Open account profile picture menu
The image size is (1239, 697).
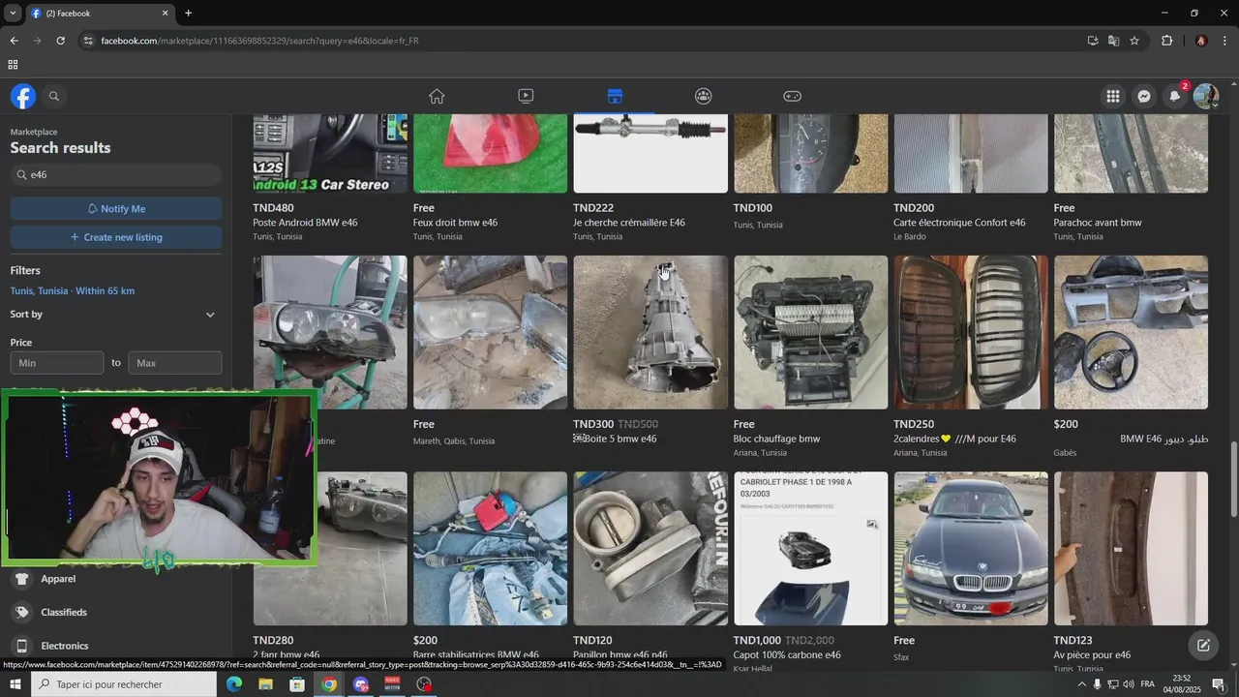click(x=1206, y=96)
